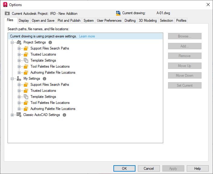Click the Template Settings icon under Project Settings
Image resolution: width=213 pixels, height=174 pixels.
(26, 60)
